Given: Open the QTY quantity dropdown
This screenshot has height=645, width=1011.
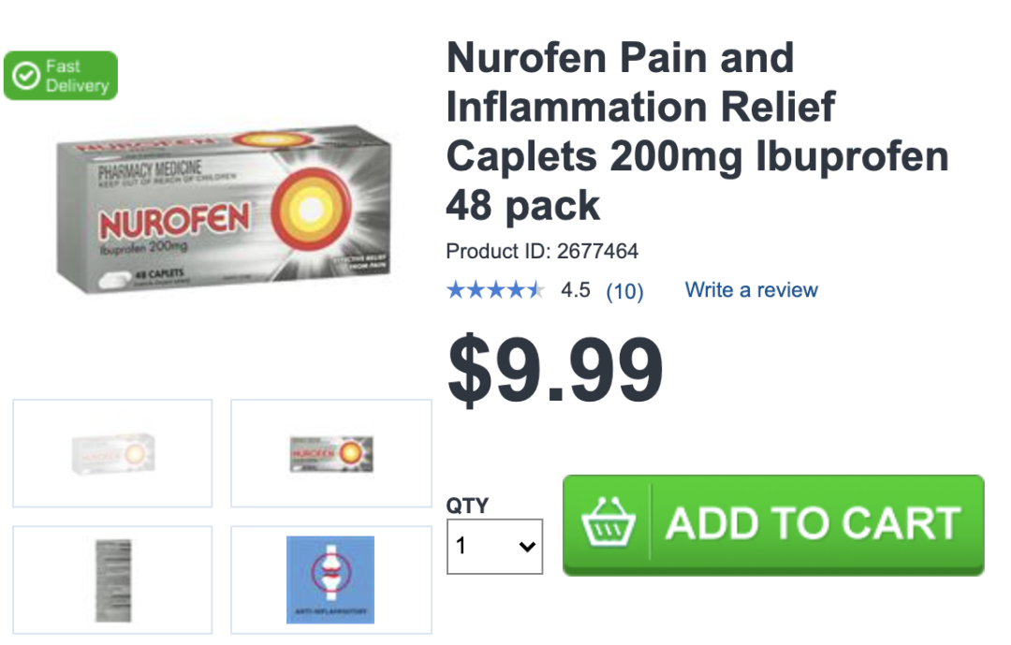Looking at the screenshot, I should pos(494,547).
